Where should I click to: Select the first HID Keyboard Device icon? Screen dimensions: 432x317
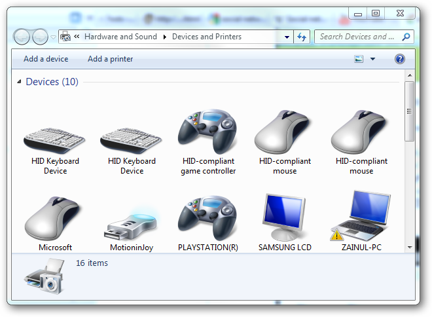coord(55,140)
